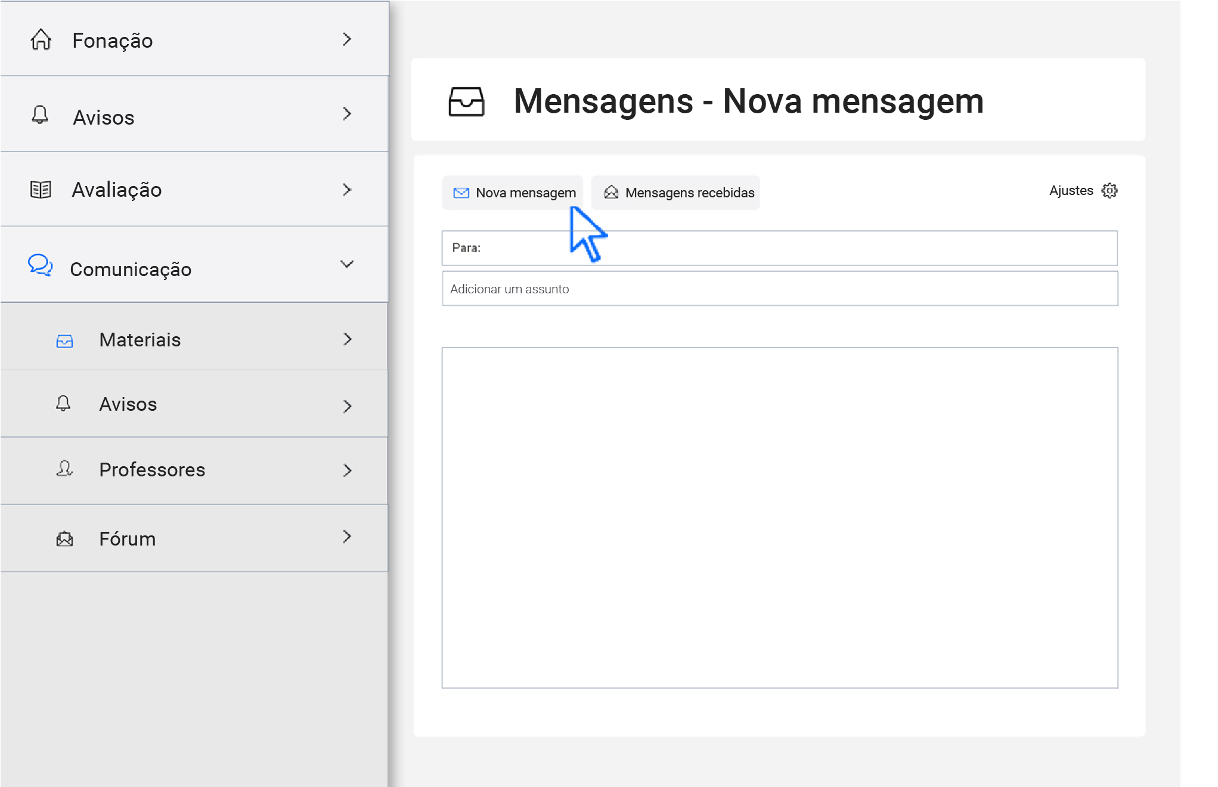Click the Para recipient field
1218x787 pixels.
[x=780, y=248]
